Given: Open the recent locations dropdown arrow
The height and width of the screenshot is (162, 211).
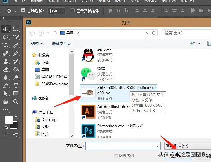Looking at the screenshot, I should pos(48,33).
